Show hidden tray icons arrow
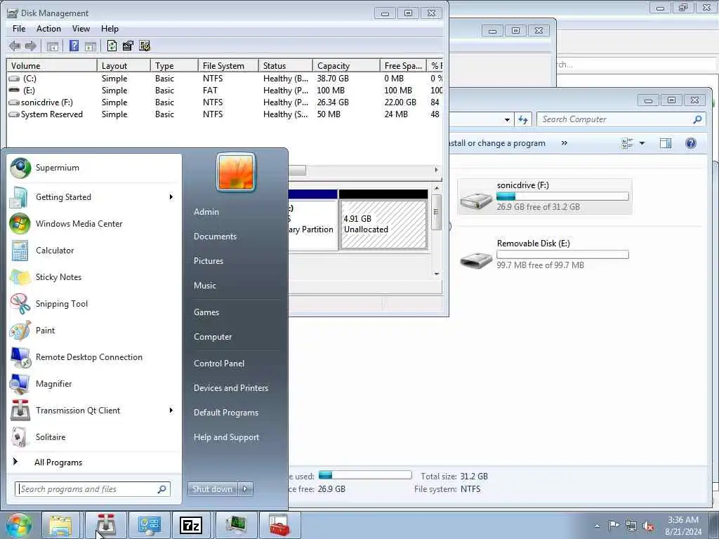 coord(597,526)
